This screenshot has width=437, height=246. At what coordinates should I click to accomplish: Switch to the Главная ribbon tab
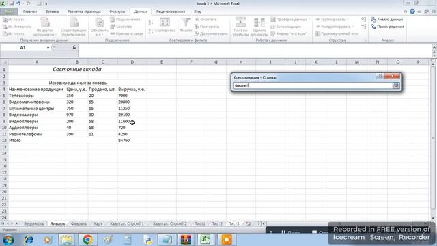tap(30, 12)
